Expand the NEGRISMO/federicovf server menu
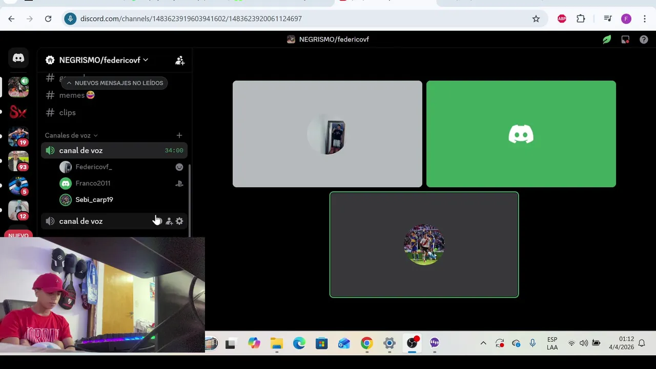Viewport: 656px width, 369px height. click(97, 60)
